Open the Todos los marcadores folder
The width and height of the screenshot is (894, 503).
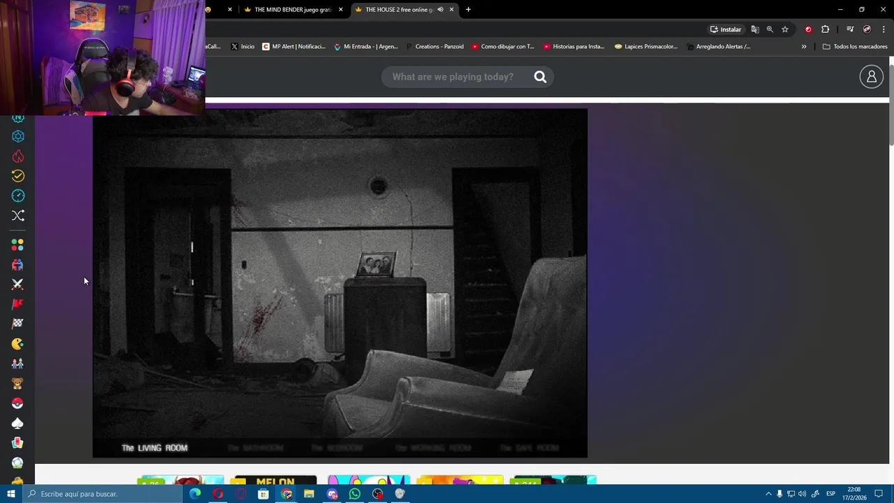tap(855, 47)
